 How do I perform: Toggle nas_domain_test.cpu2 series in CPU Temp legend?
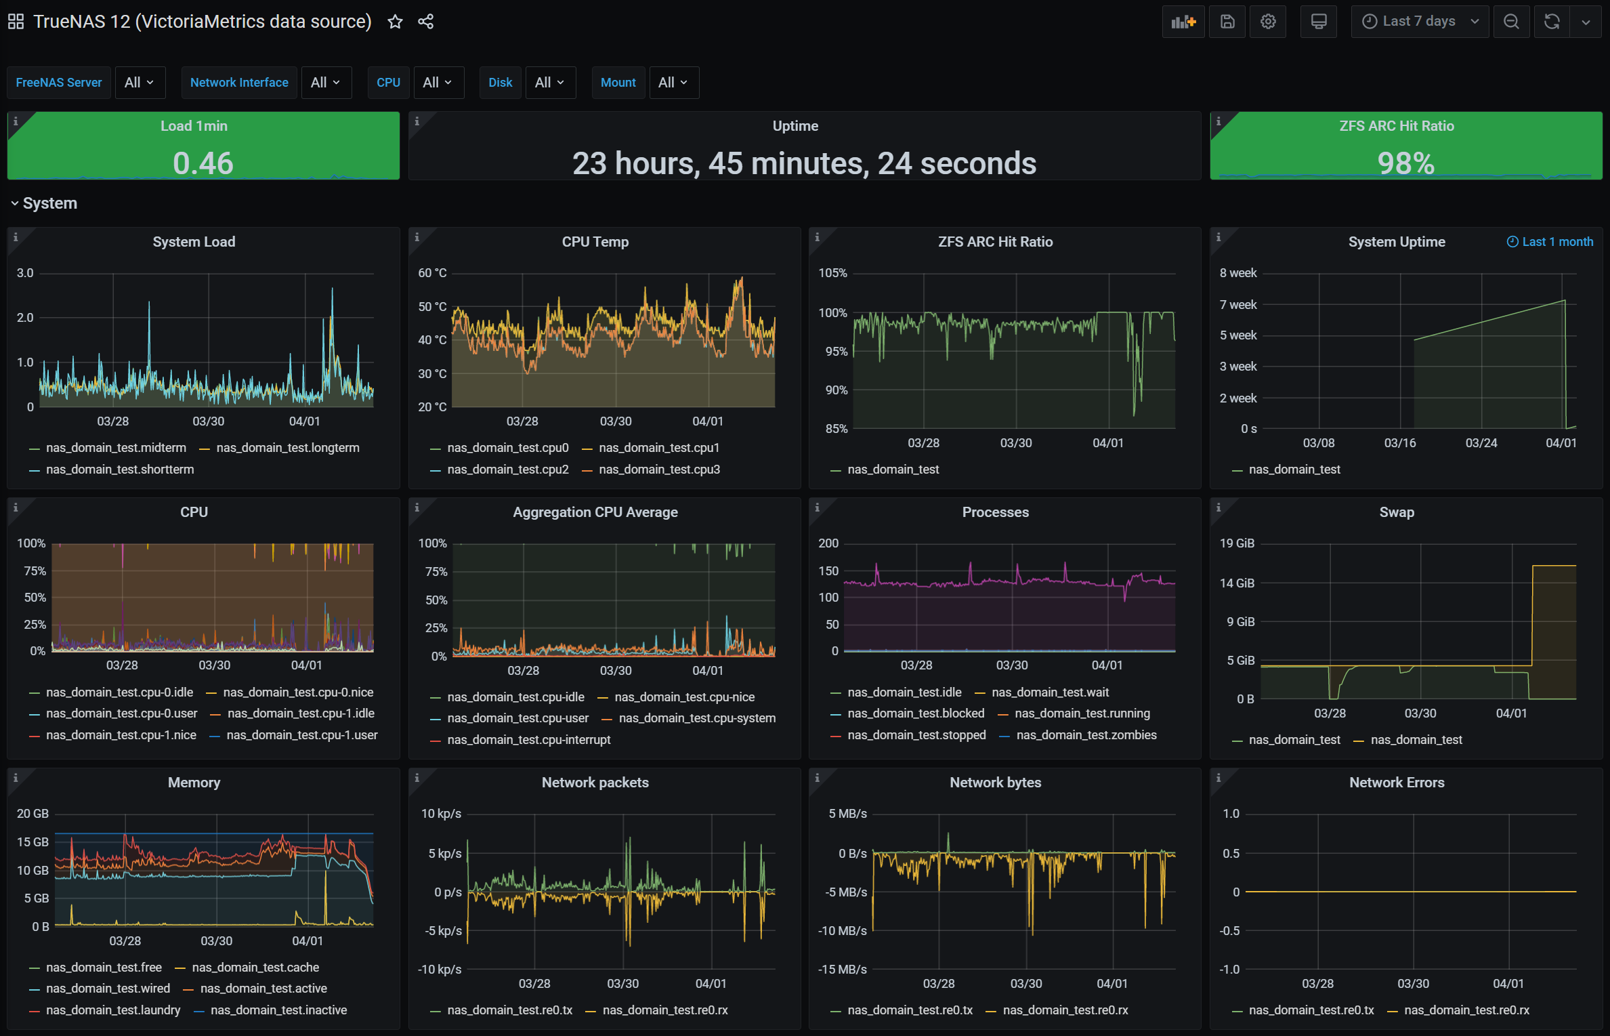pos(507,469)
